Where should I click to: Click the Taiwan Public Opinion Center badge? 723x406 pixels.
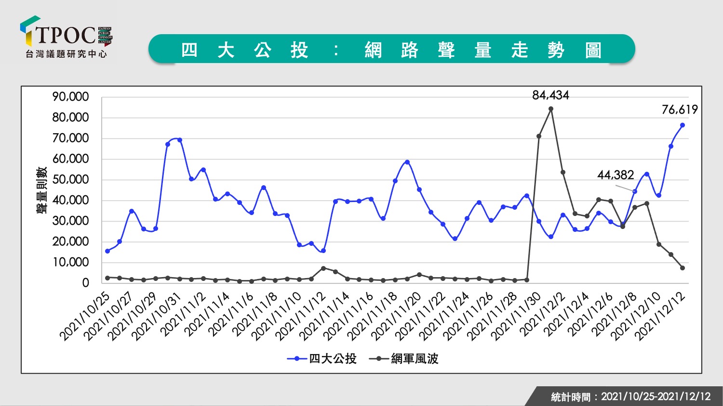(105, 37)
